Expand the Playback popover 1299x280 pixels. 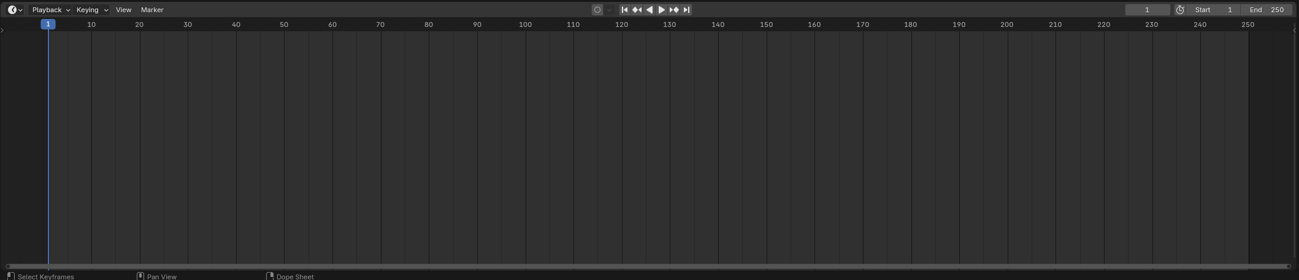click(50, 10)
